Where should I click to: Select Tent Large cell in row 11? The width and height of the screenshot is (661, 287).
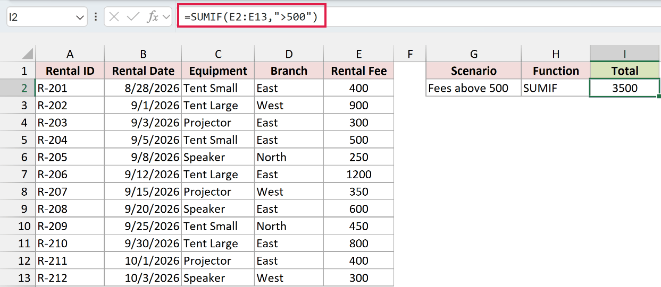click(218, 243)
